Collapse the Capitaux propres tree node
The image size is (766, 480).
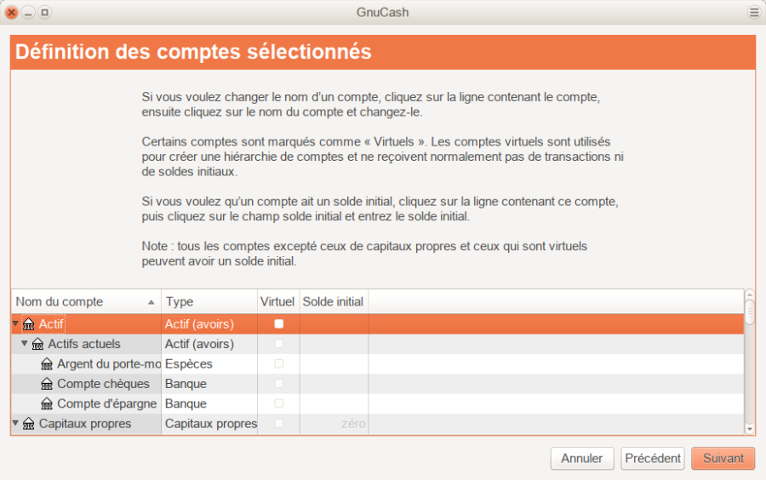(16, 423)
